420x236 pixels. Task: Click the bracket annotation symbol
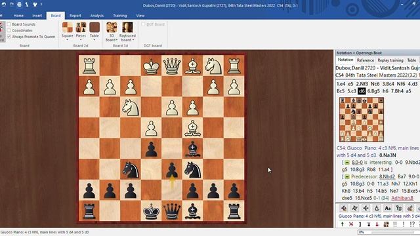pyautogui.click(x=360, y=224)
